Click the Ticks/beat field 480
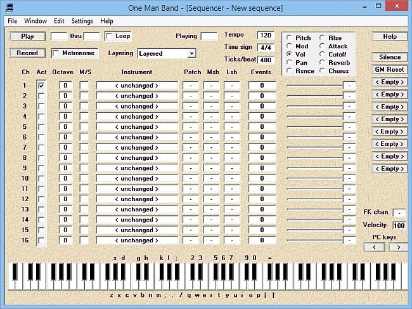412x309 pixels. [x=266, y=60]
